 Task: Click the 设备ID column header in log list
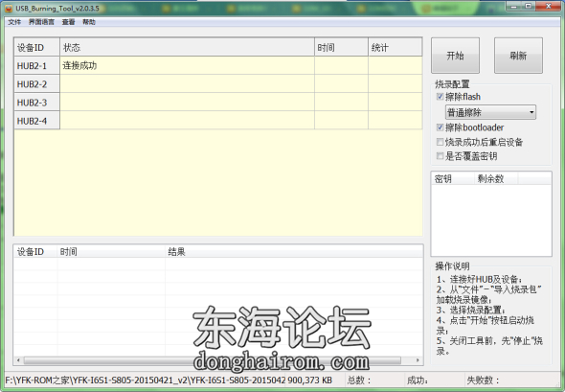click(x=35, y=252)
